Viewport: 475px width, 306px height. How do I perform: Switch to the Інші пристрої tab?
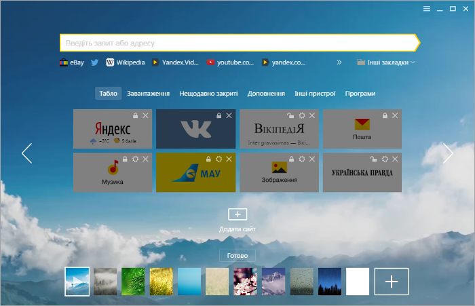point(315,94)
